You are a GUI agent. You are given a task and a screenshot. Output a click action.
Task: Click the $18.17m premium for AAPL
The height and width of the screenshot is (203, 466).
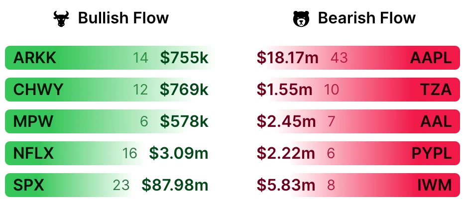[x=288, y=58]
